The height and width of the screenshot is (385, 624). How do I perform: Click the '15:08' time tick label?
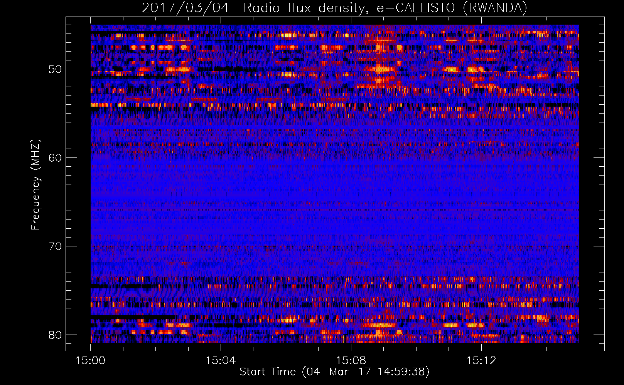click(x=351, y=361)
